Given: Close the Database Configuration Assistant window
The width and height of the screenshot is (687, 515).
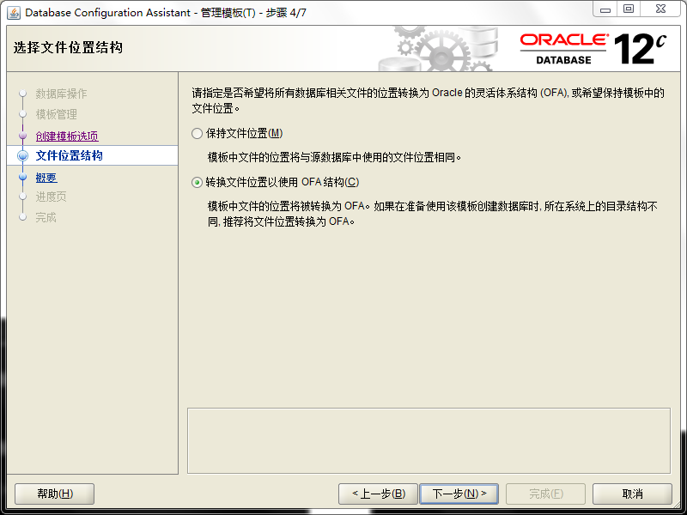Looking at the screenshot, I should 661,9.
